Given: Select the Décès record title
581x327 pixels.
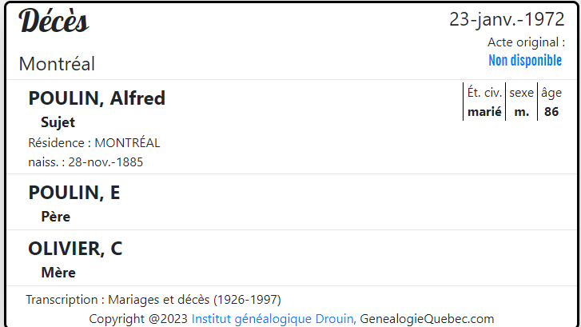Looking at the screenshot, I should point(54,21).
